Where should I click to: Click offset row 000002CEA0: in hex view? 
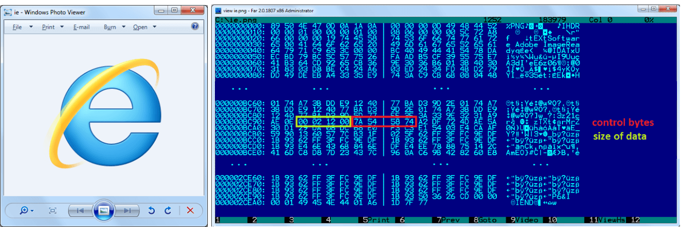[240, 203]
